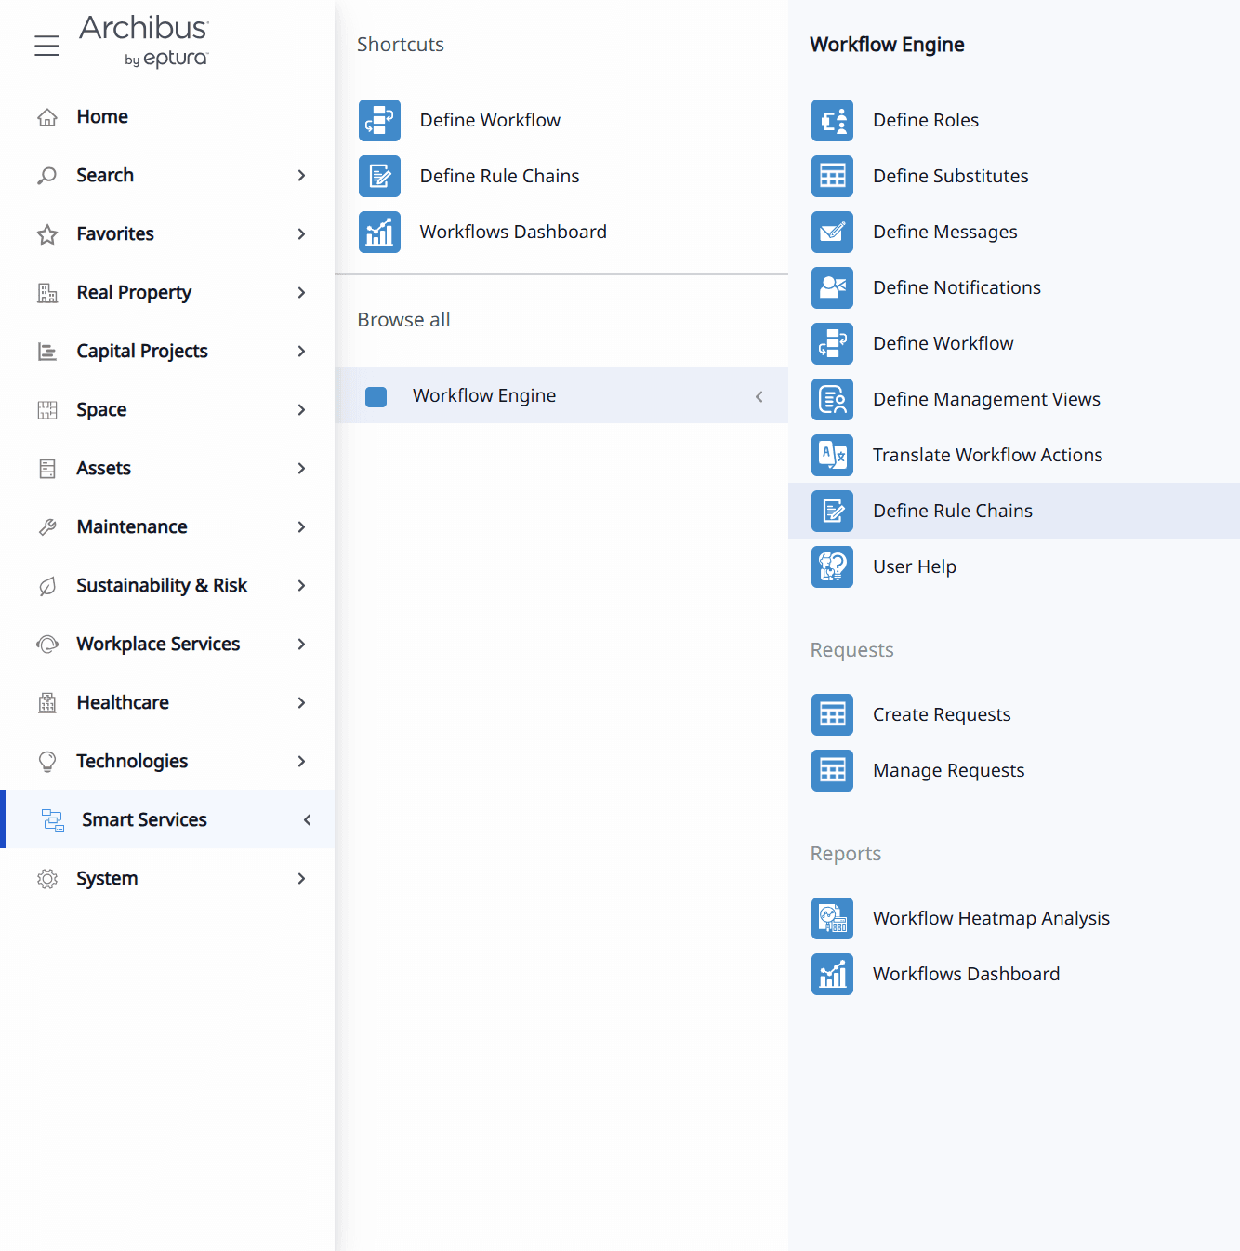
Task: Toggle the hamburger menu icon
Action: [46, 45]
